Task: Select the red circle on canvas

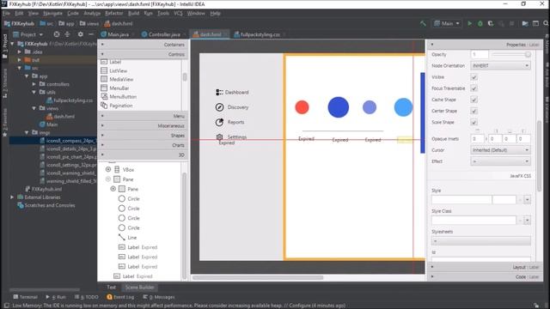Action: [x=302, y=107]
